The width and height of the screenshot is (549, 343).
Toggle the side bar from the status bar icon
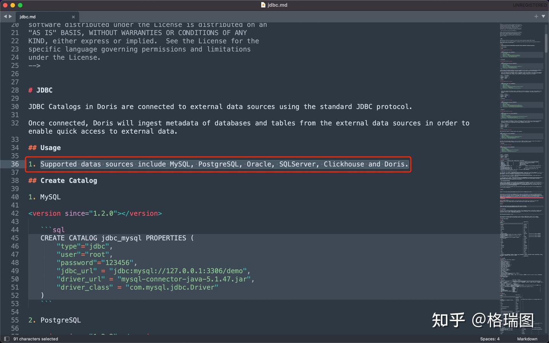click(6, 339)
